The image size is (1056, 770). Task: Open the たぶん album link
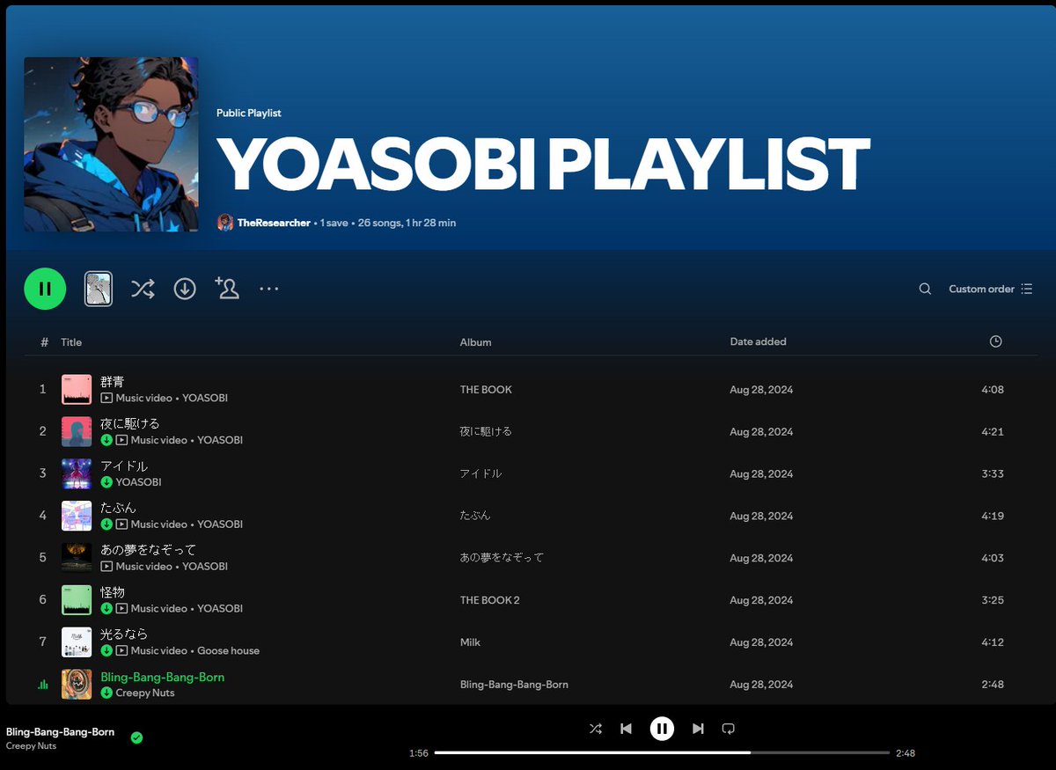click(x=475, y=516)
